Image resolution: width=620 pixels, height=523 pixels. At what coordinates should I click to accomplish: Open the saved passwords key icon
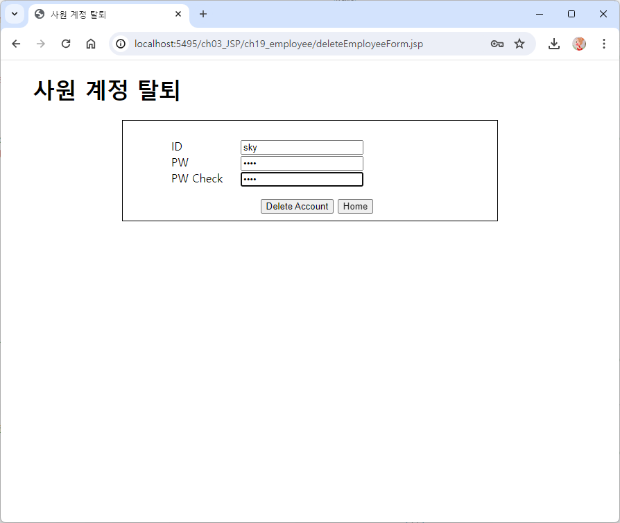(497, 44)
